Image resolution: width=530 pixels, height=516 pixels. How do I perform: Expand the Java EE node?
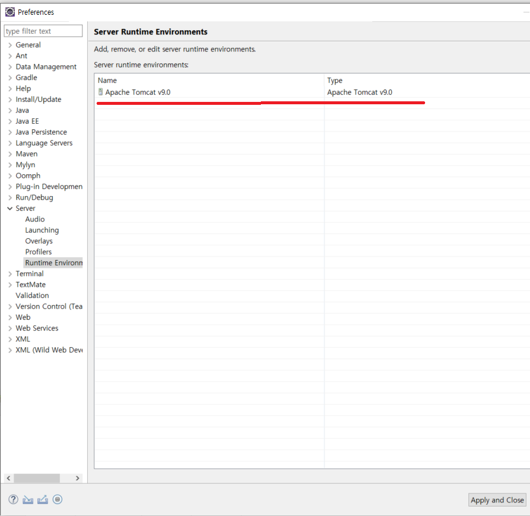10,121
